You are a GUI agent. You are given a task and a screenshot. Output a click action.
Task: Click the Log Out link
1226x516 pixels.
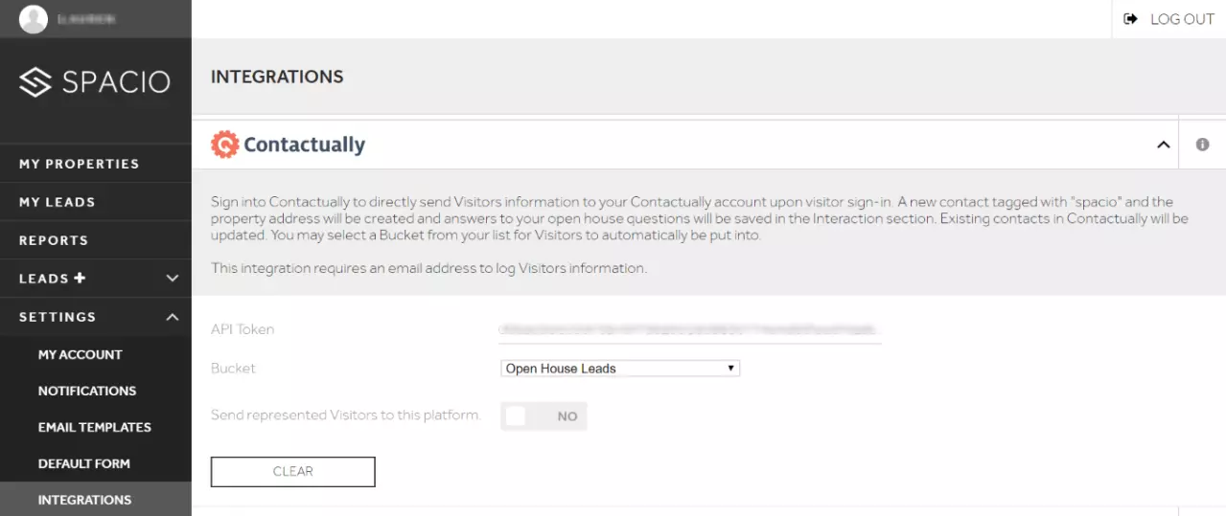(1182, 19)
